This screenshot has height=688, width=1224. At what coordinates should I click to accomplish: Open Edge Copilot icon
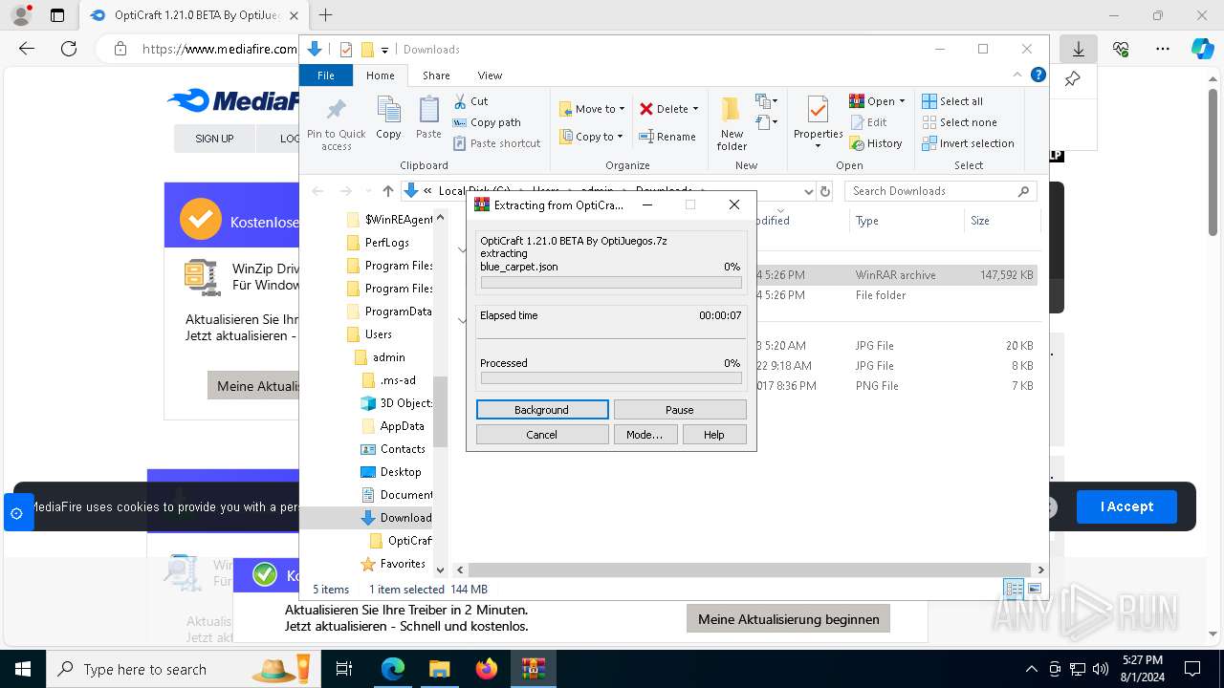(1202, 49)
